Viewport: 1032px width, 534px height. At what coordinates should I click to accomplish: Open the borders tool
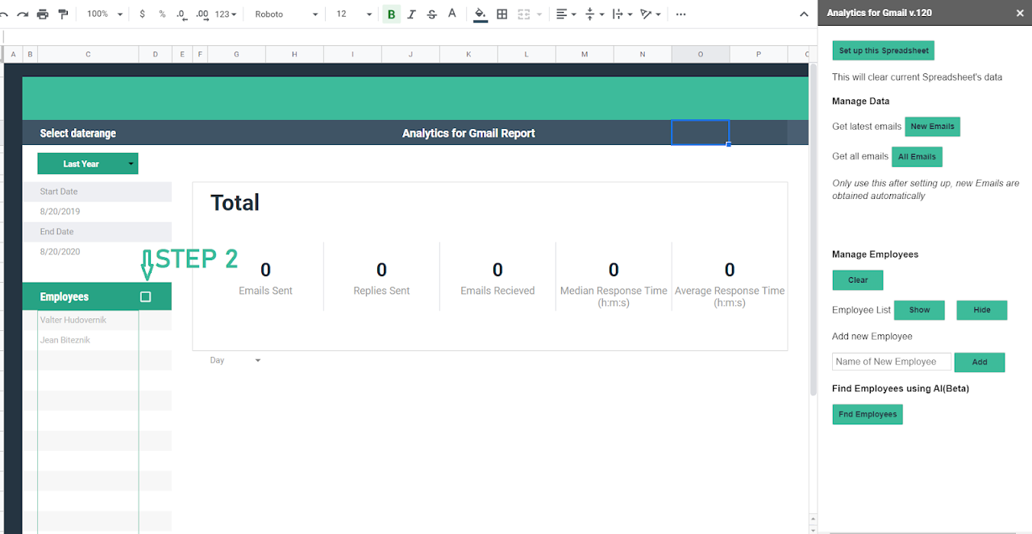(502, 14)
